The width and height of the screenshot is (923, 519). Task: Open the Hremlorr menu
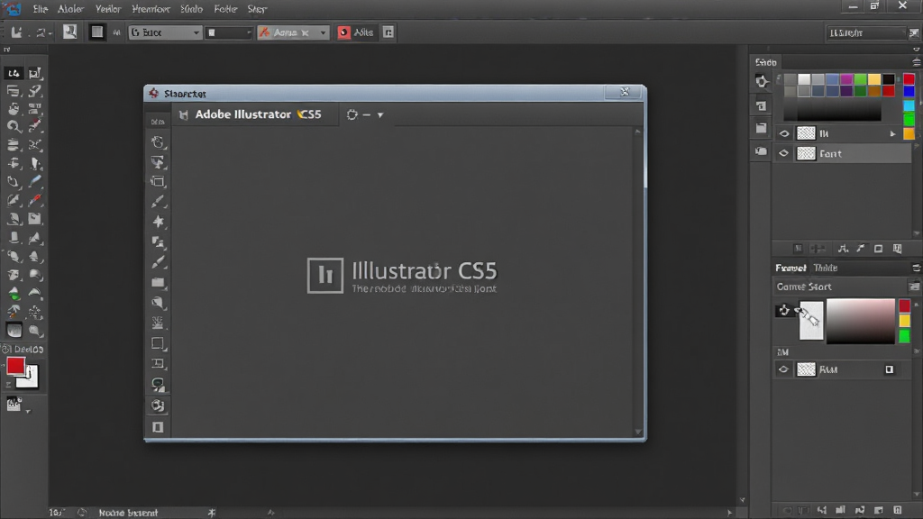[x=151, y=9]
